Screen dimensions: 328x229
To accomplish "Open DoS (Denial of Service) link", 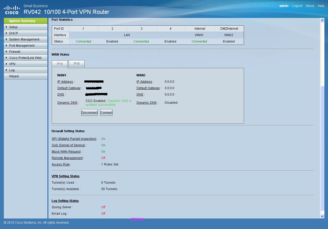I will pos(68,145).
